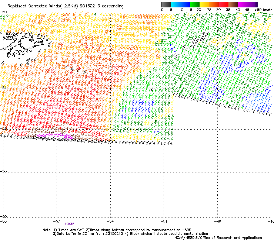Click the latitude label '-58'
Screen dimensions: 274x240
coord(3,171)
